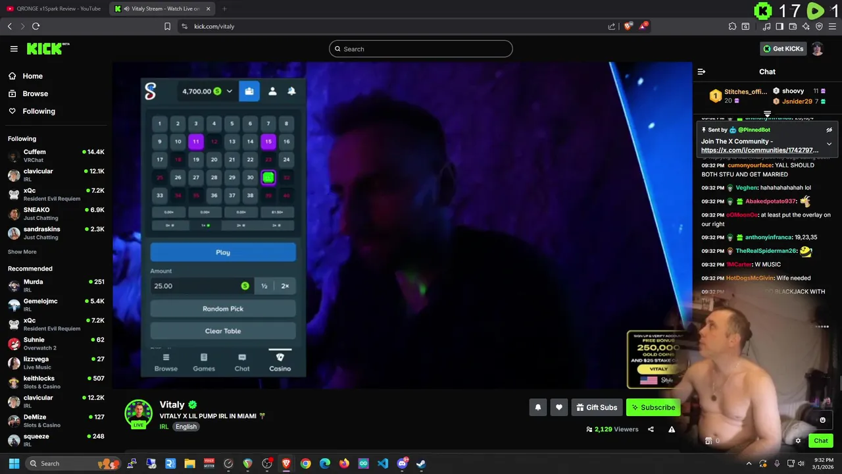Click the address bar URL kick.com/vitaly
The height and width of the screenshot is (474, 842).
click(214, 26)
